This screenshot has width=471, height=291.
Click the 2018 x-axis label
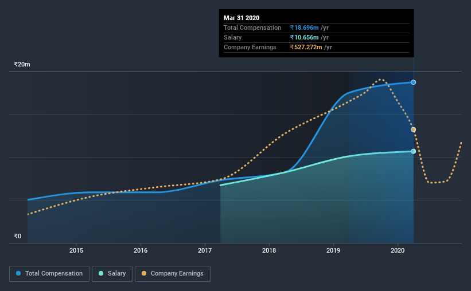pos(269,250)
